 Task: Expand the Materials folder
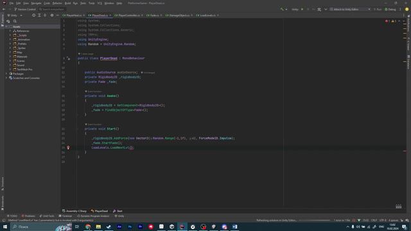tap(10, 56)
